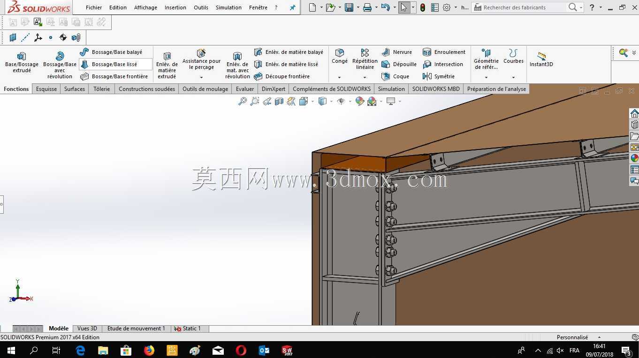639x358 pixels.
Task: Apply Dépouille draft feature
Action: click(399, 64)
